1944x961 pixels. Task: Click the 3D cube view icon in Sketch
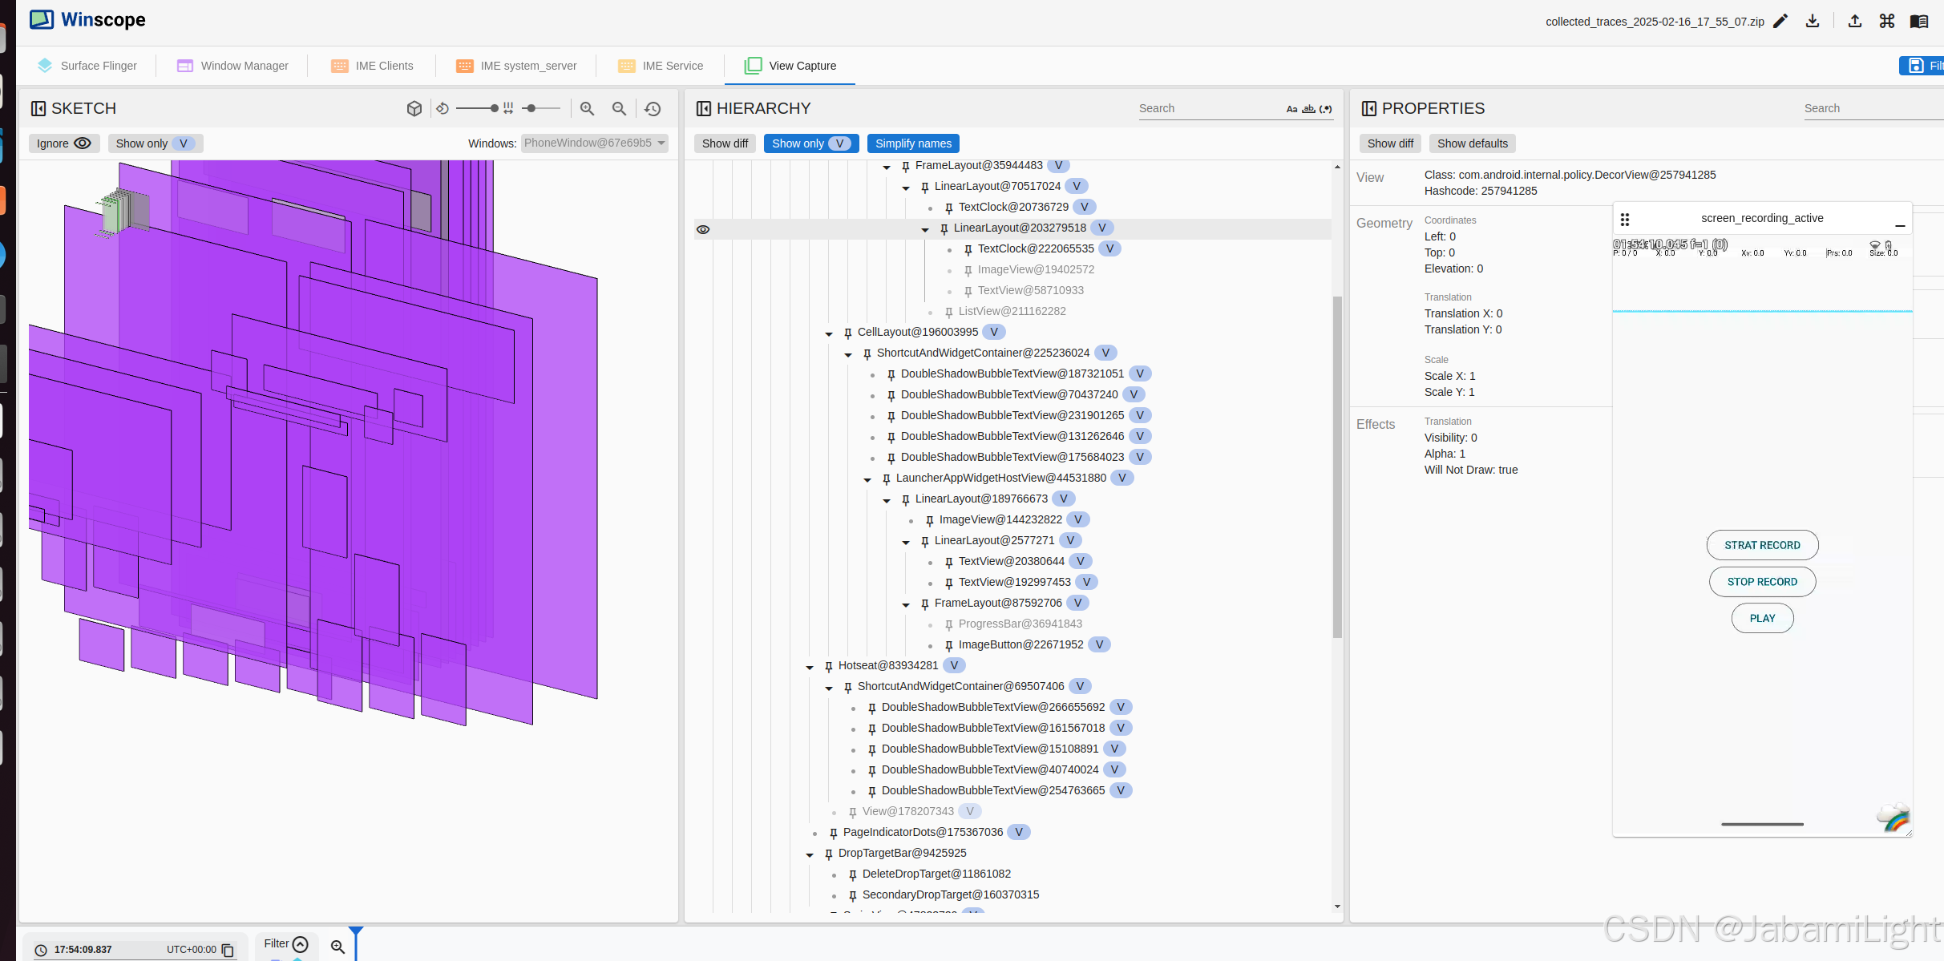(x=414, y=108)
